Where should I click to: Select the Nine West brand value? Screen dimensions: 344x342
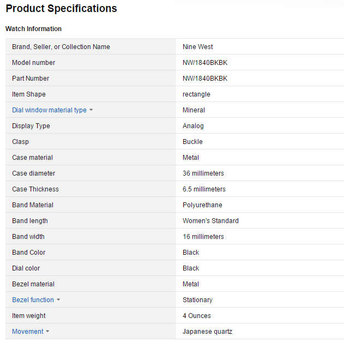tap(198, 47)
